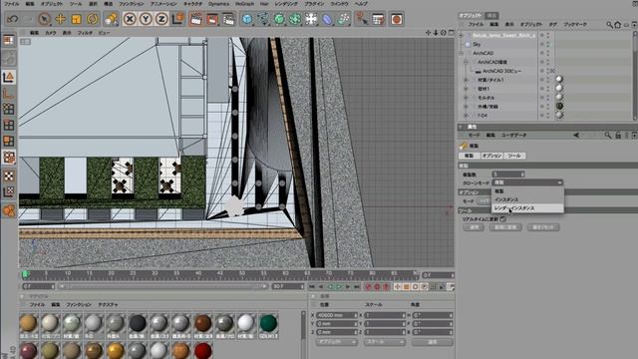Toggle the X axis lock
The width and height of the screenshot is (638, 359).
130,19
